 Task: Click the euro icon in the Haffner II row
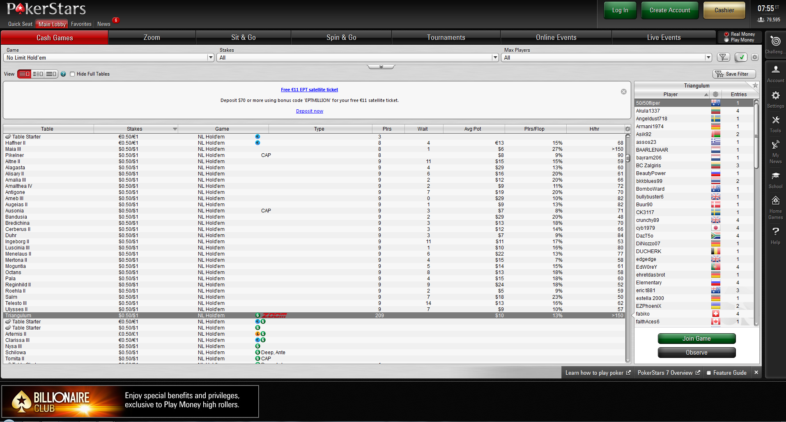coord(257,143)
